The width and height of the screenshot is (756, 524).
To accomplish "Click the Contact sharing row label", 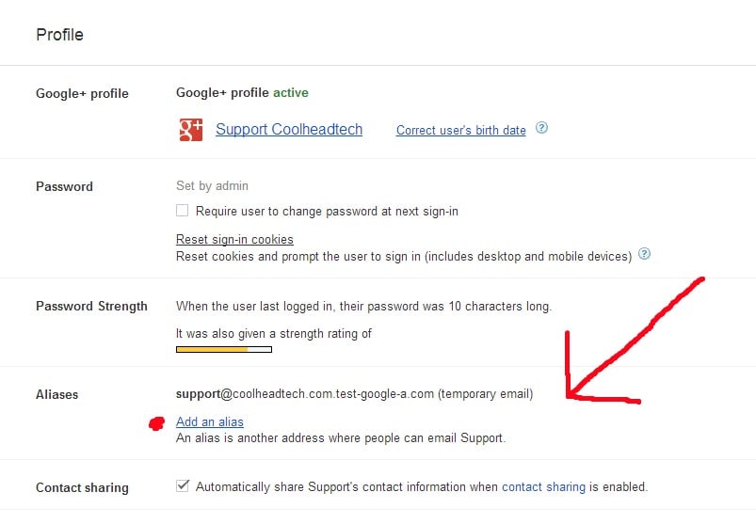I will point(82,487).
